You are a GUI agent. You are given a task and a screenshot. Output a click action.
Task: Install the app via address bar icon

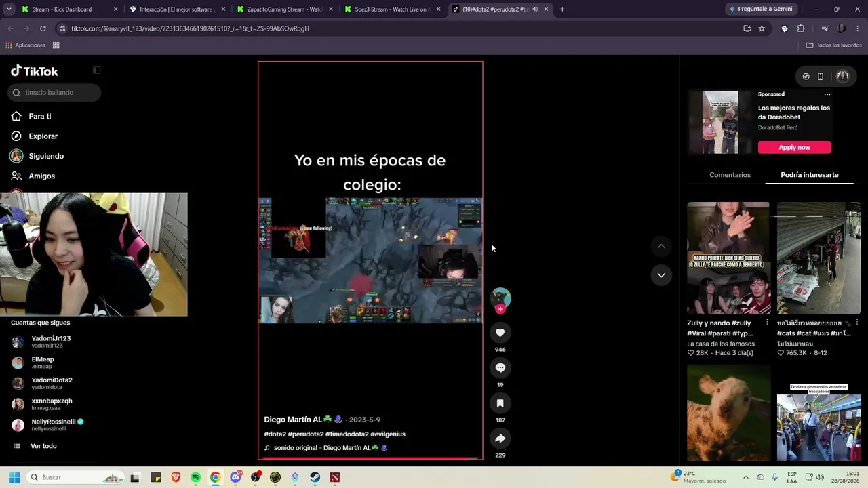click(x=747, y=28)
